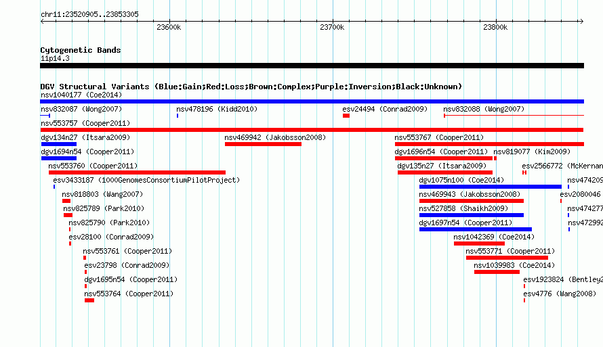This screenshot has width=603, height=347.
Task: Select the red nsv553757 loss bar
Action: coord(312,130)
